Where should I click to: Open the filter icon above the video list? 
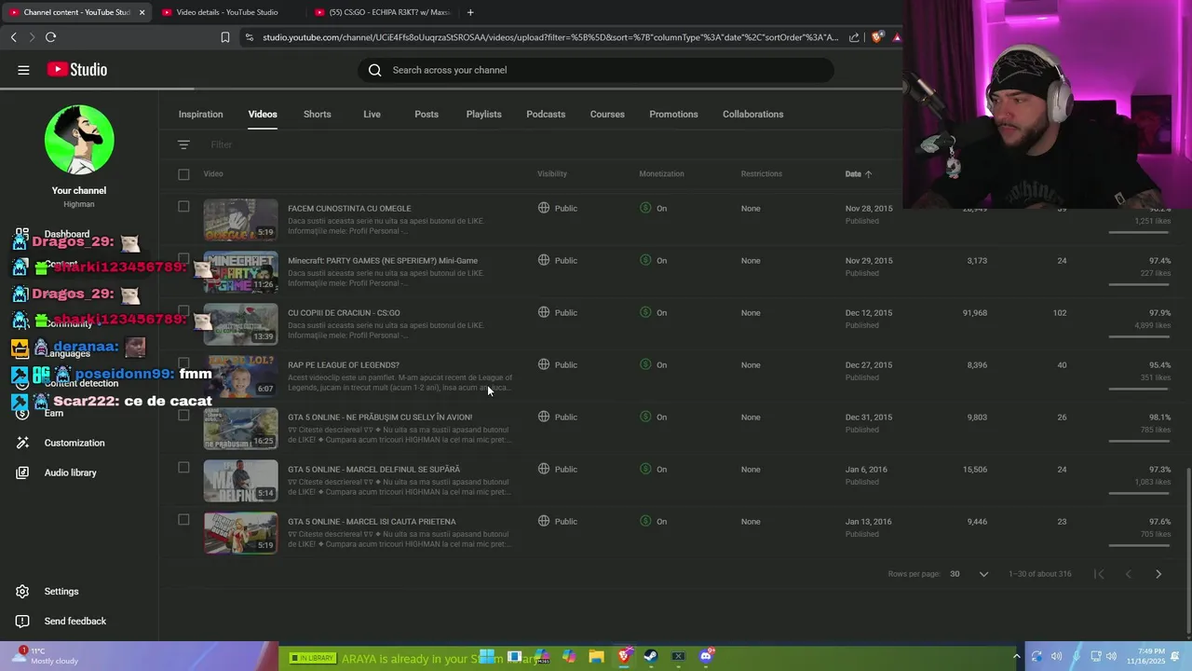183,144
